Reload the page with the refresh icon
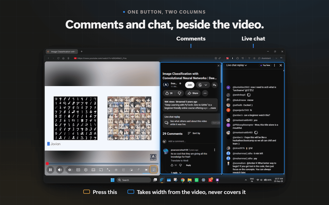 coord(58,58)
